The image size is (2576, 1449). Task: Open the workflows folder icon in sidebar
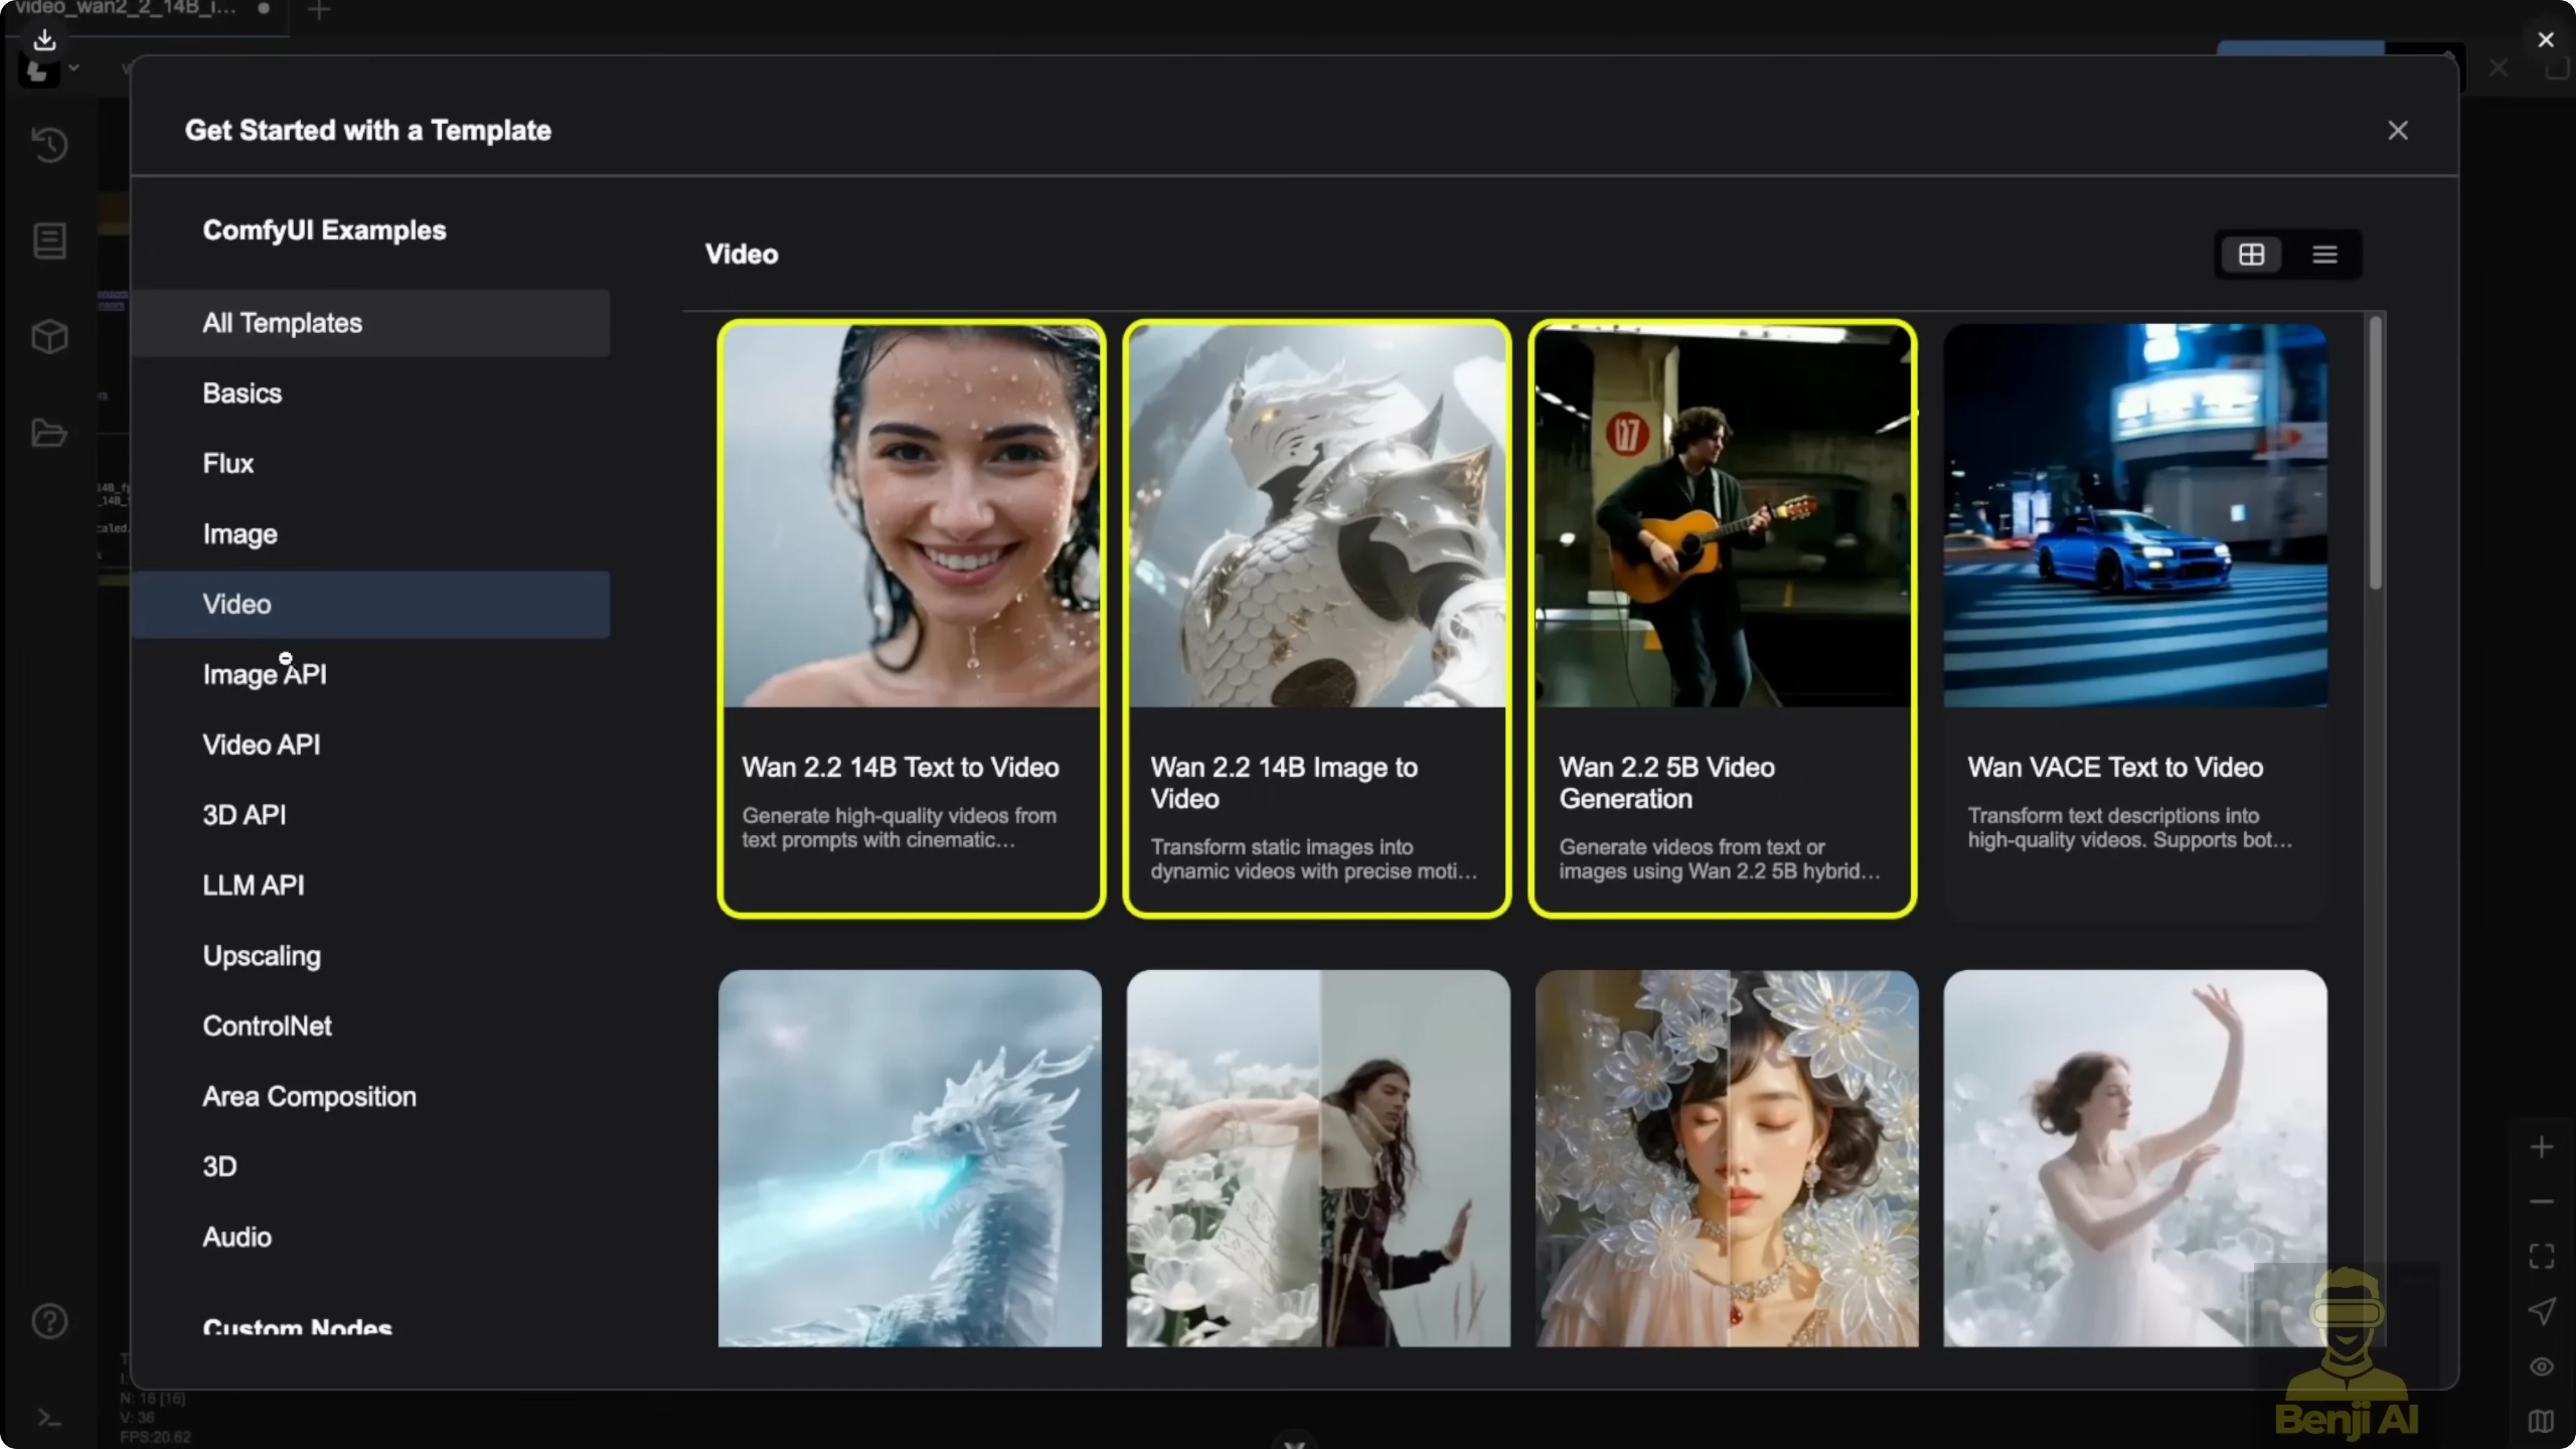49,433
